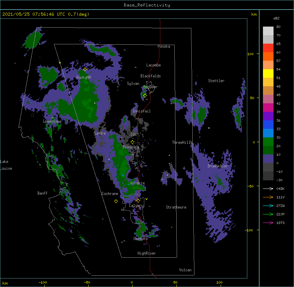Click the Lacombe city label

(153, 65)
